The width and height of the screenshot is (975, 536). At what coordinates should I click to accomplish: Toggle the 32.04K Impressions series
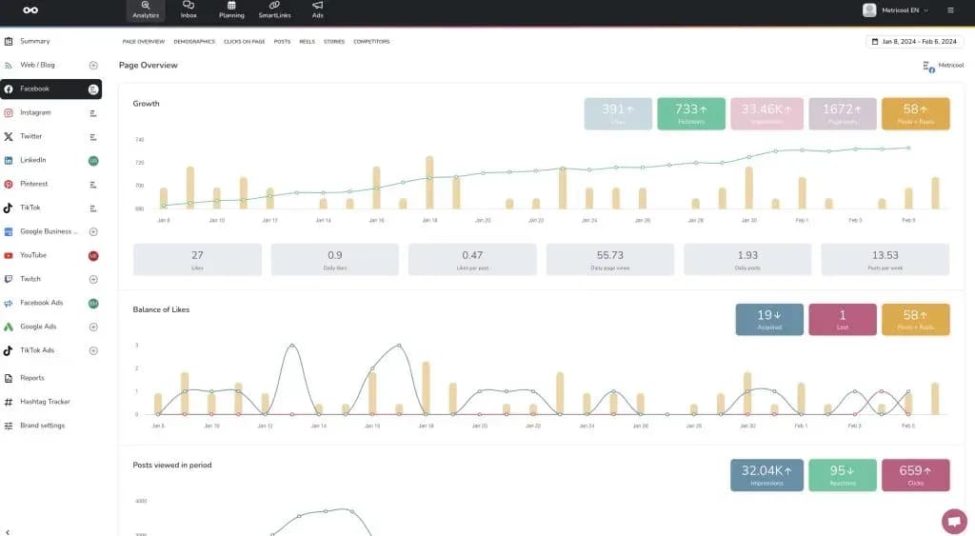pos(766,475)
